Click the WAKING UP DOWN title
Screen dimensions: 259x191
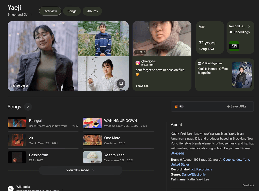[121, 121]
